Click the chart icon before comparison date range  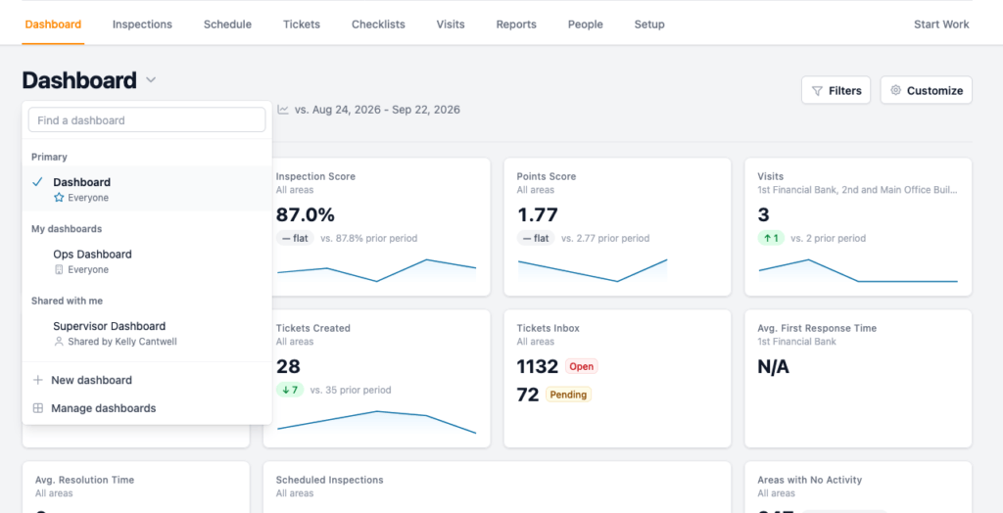[283, 110]
